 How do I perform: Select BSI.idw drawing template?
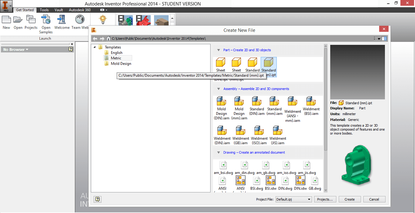[270, 183]
